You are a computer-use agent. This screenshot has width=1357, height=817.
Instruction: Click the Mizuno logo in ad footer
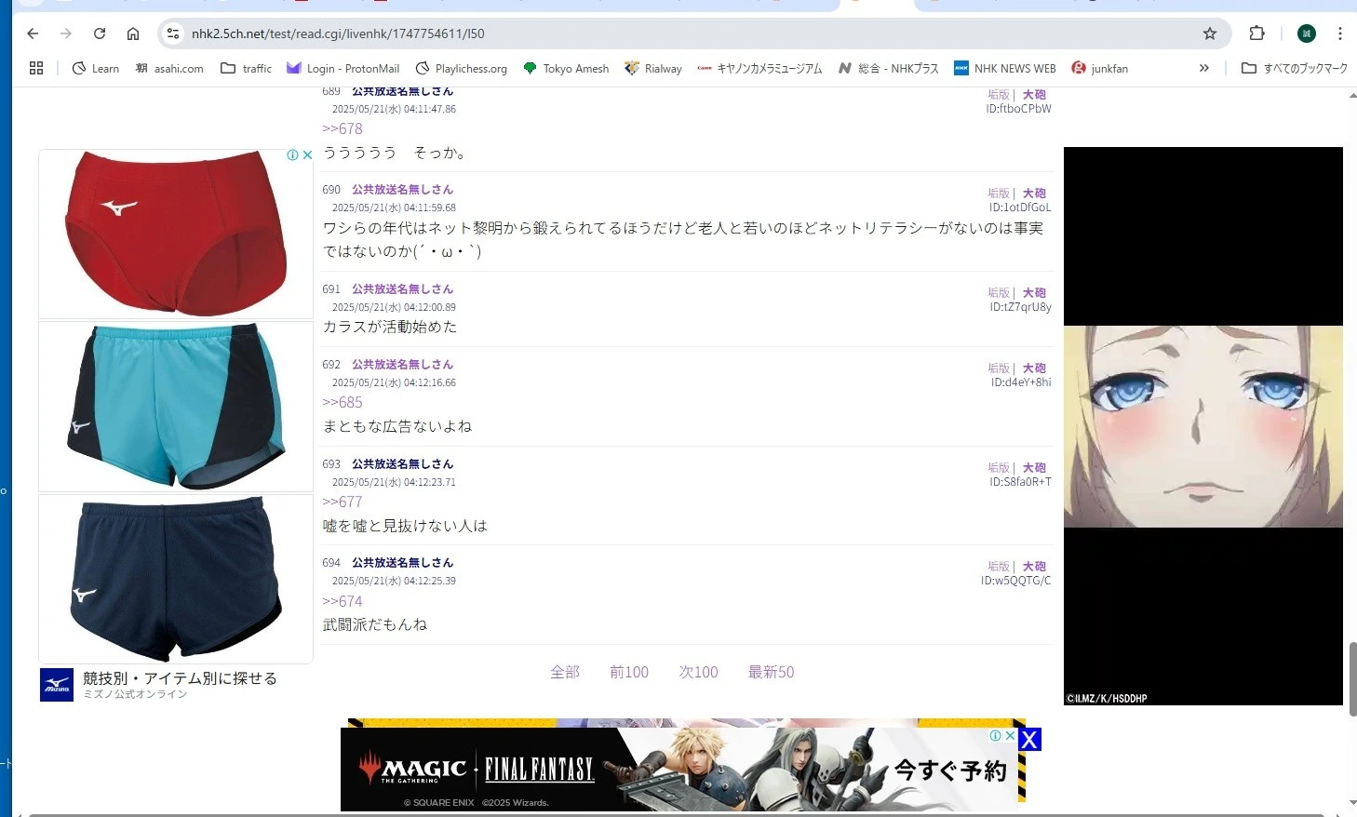57,685
